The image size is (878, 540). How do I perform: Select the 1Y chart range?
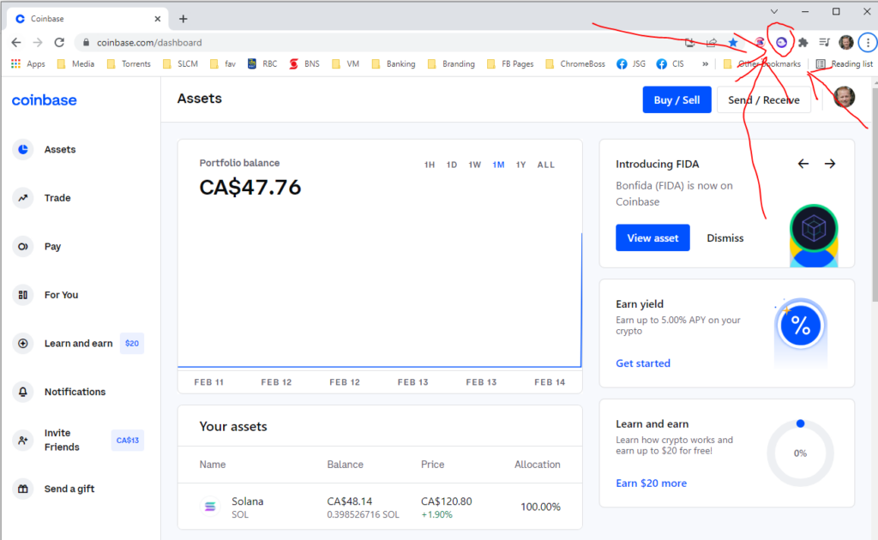(x=520, y=165)
